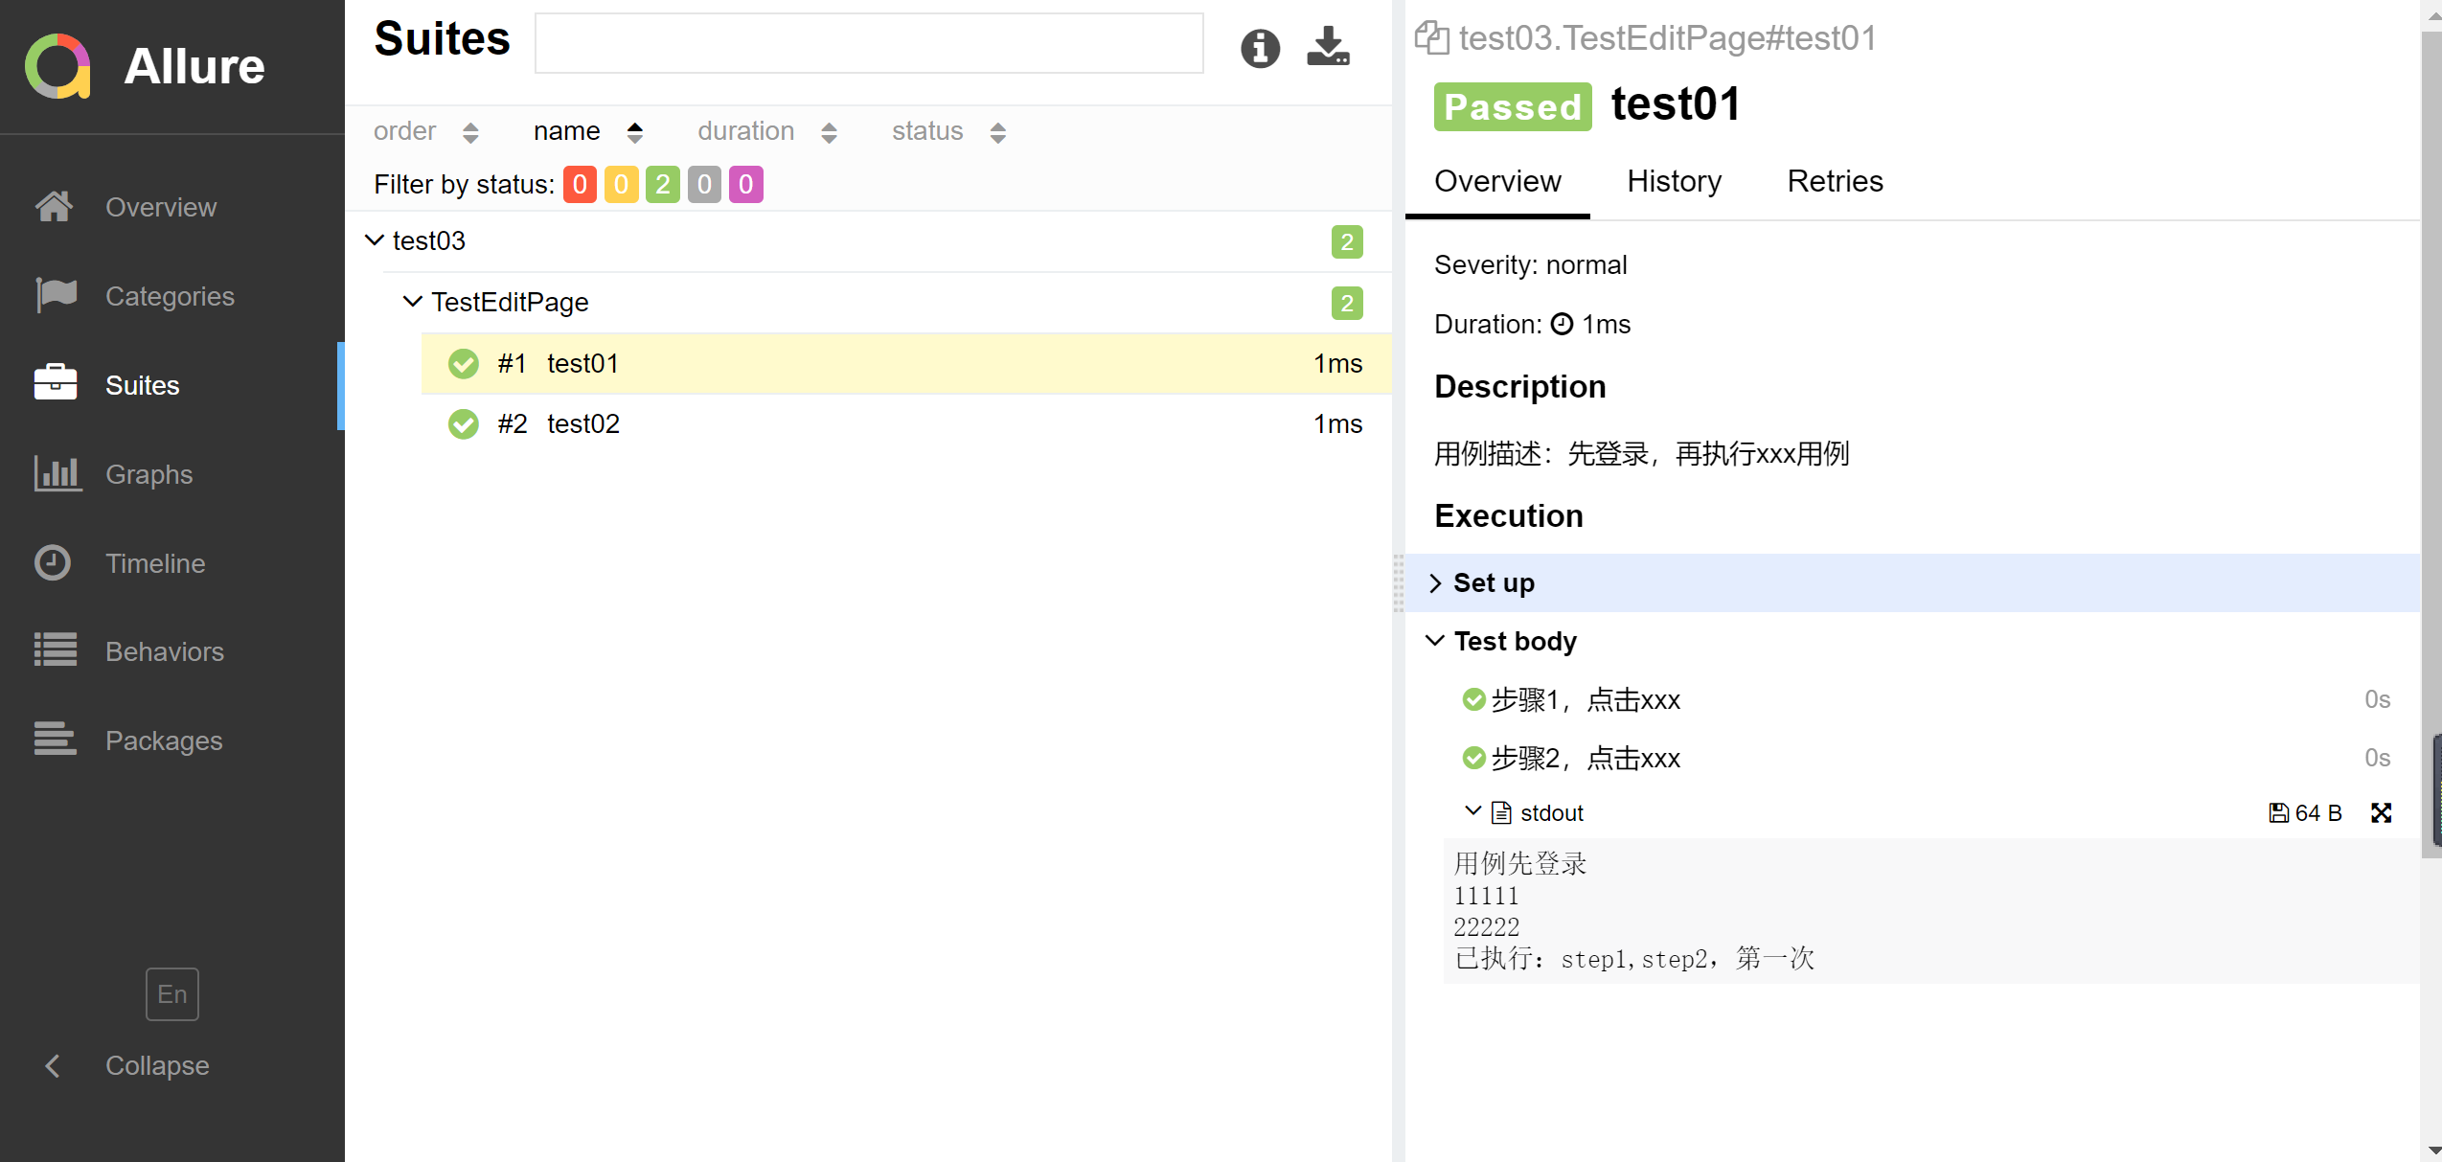Click the 步骤1 passed status icon
The width and height of the screenshot is (2442, 1162).
tap(1473, 700)
